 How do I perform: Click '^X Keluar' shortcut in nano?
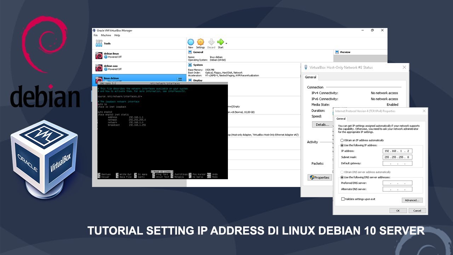click(x=104, y=177)
